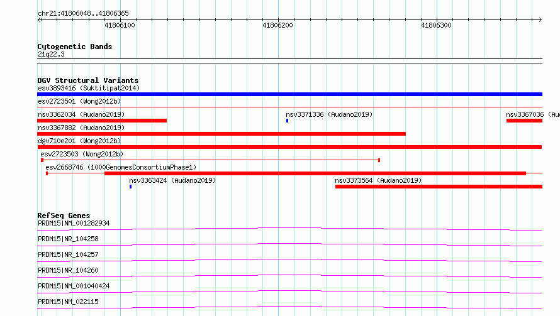Image resolution: width=560 pixels, height=316 pixels.
Task: Click the chr21:41806048..41806365 coordinate label
Action: click(x=83, y=13)
